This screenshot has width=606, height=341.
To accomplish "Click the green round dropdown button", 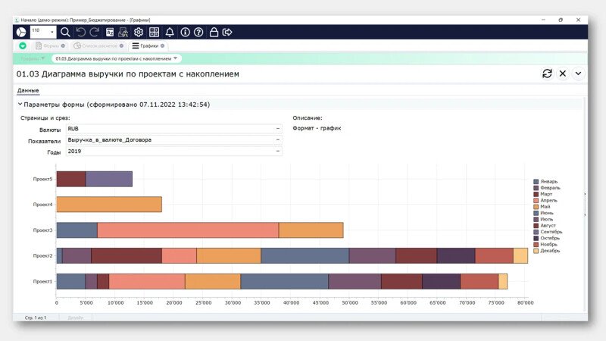I will 23,45.
